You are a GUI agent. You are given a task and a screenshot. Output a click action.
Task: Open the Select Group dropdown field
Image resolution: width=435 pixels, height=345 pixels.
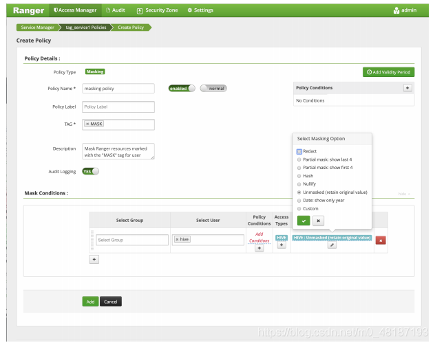tap(132, 240)
